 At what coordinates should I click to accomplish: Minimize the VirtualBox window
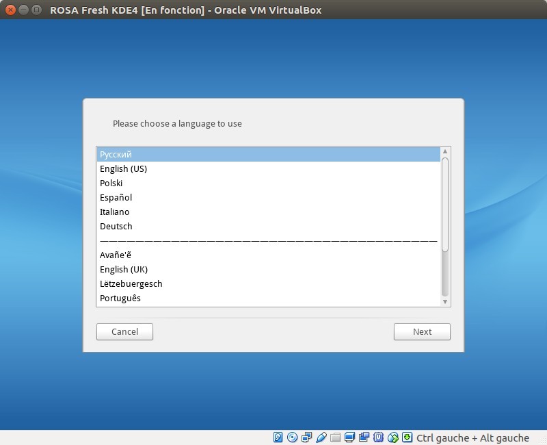[23, 10]
